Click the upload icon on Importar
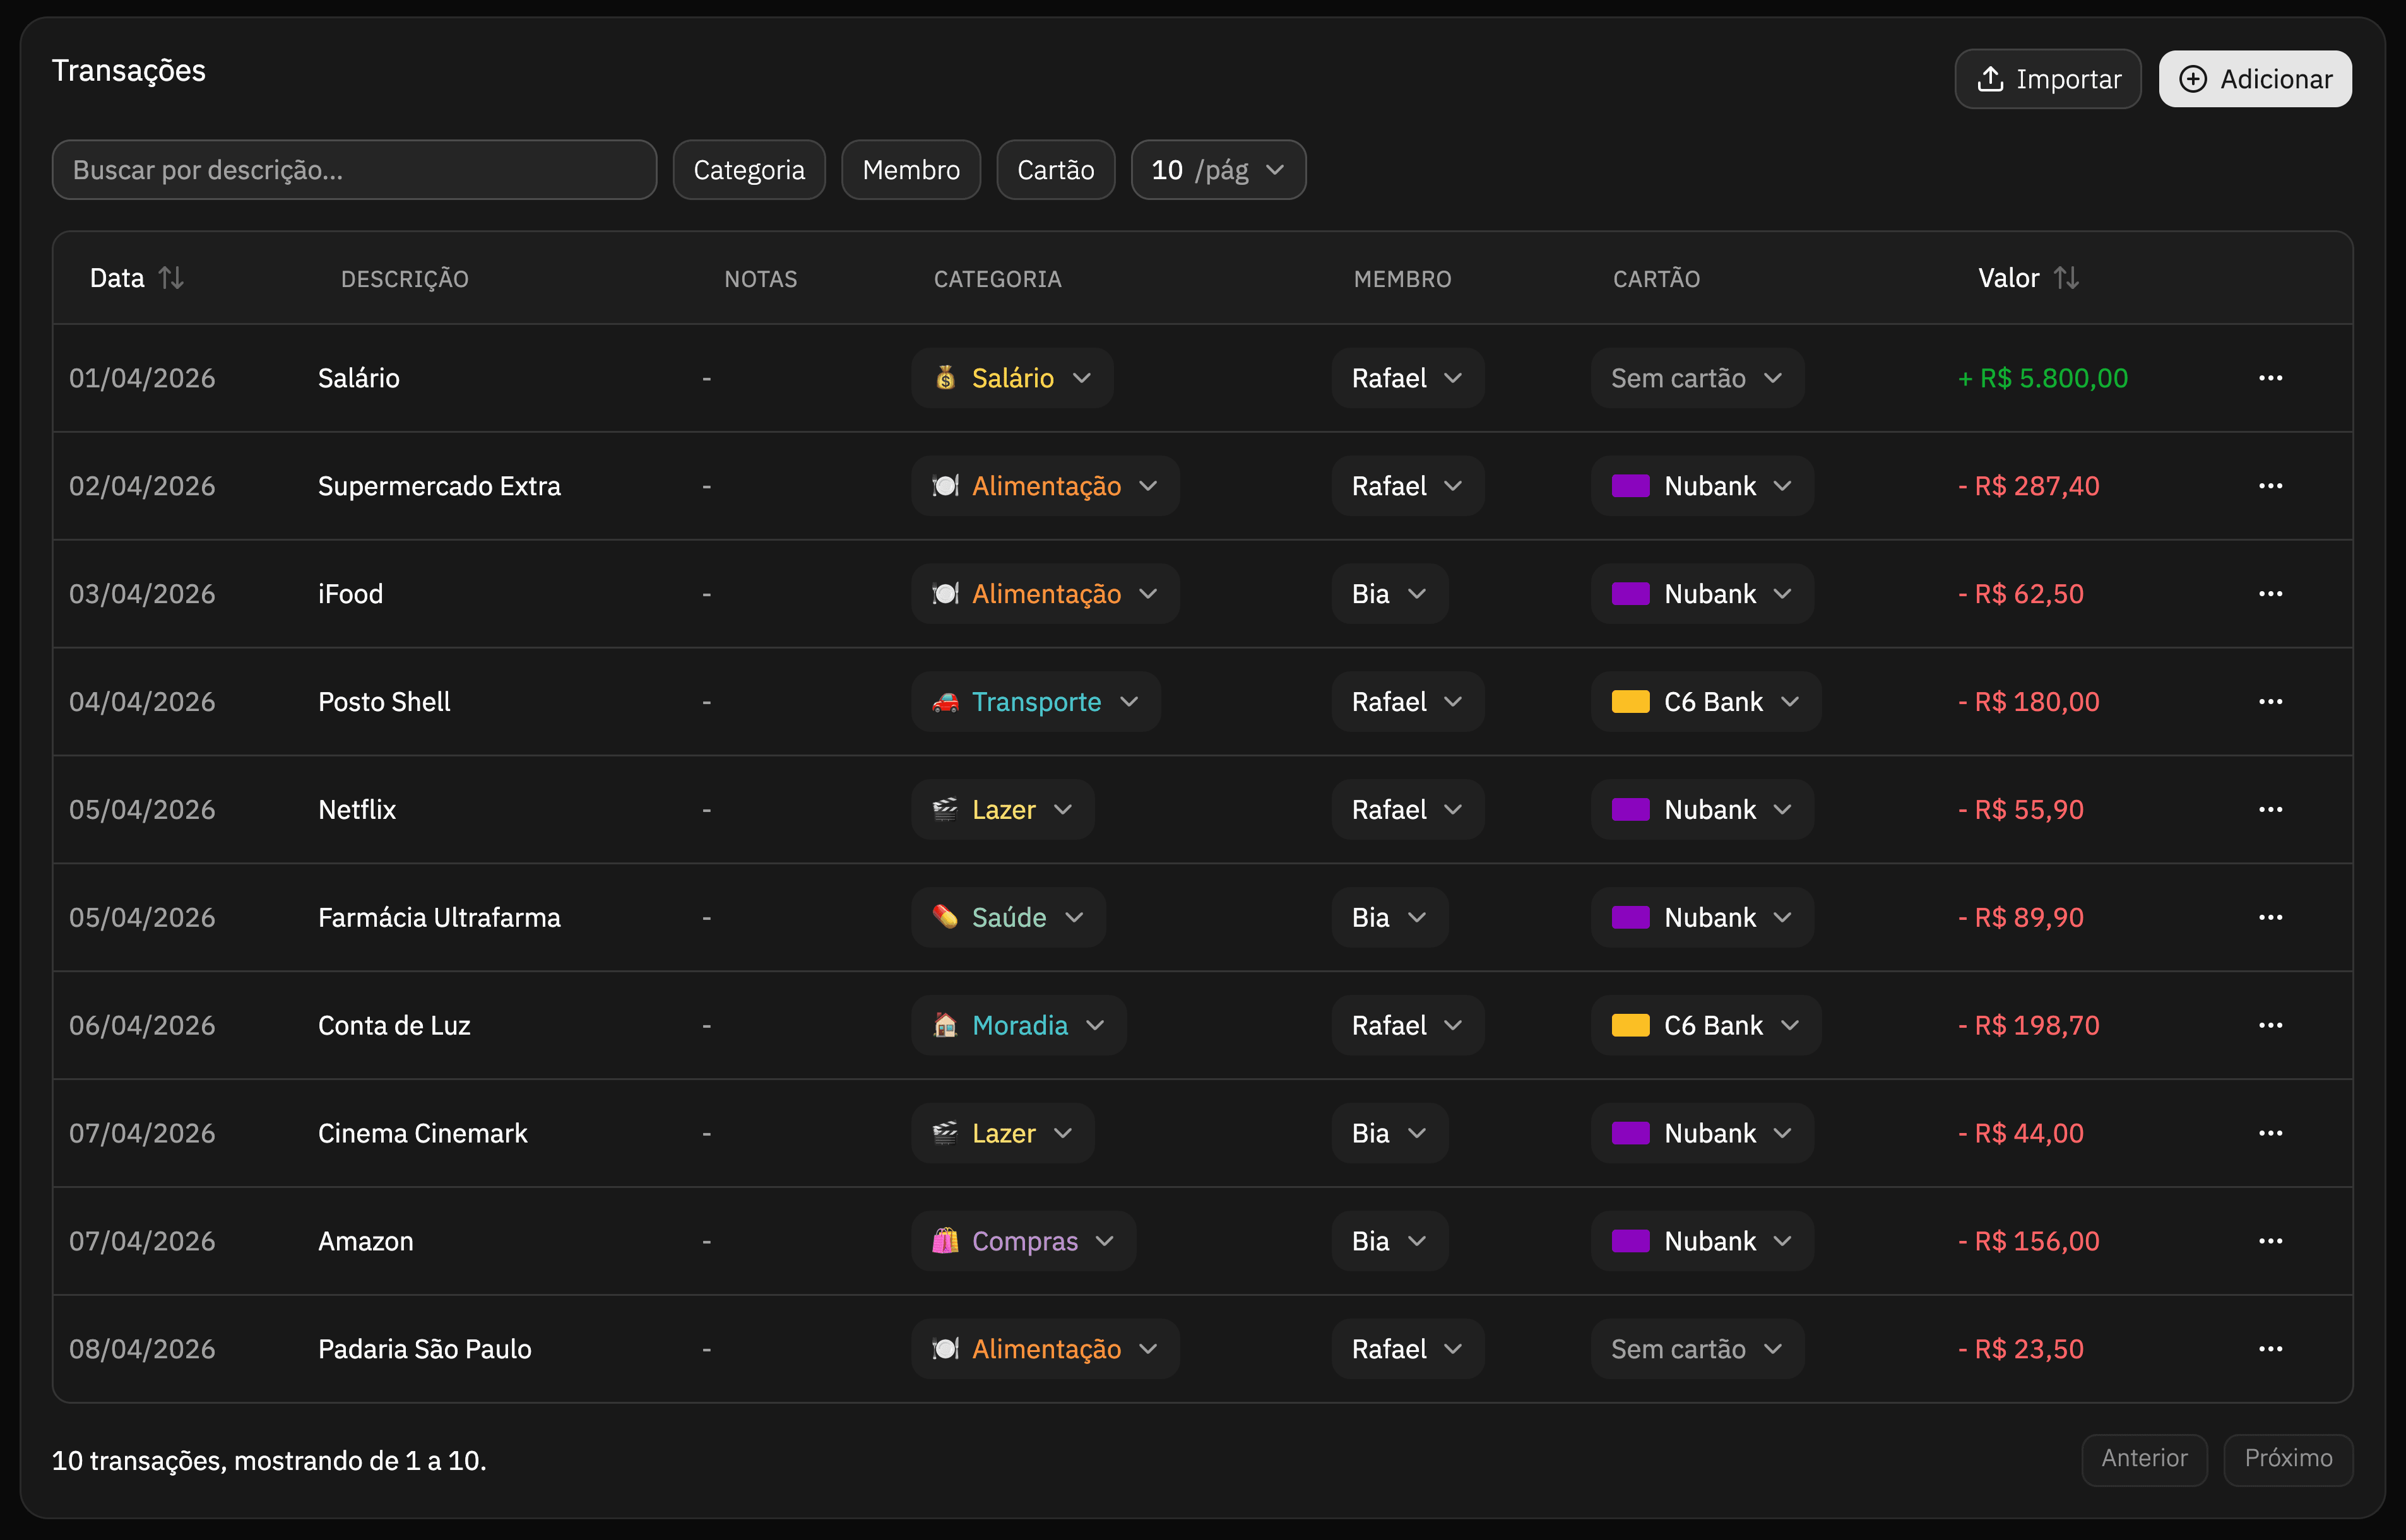 pos(1990,79)
